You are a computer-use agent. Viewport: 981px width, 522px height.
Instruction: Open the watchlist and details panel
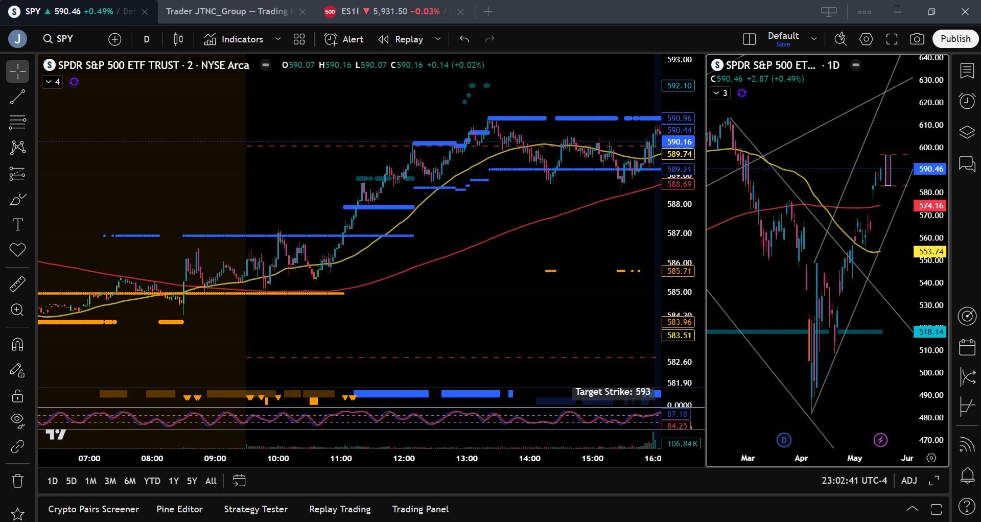(967, 71)
